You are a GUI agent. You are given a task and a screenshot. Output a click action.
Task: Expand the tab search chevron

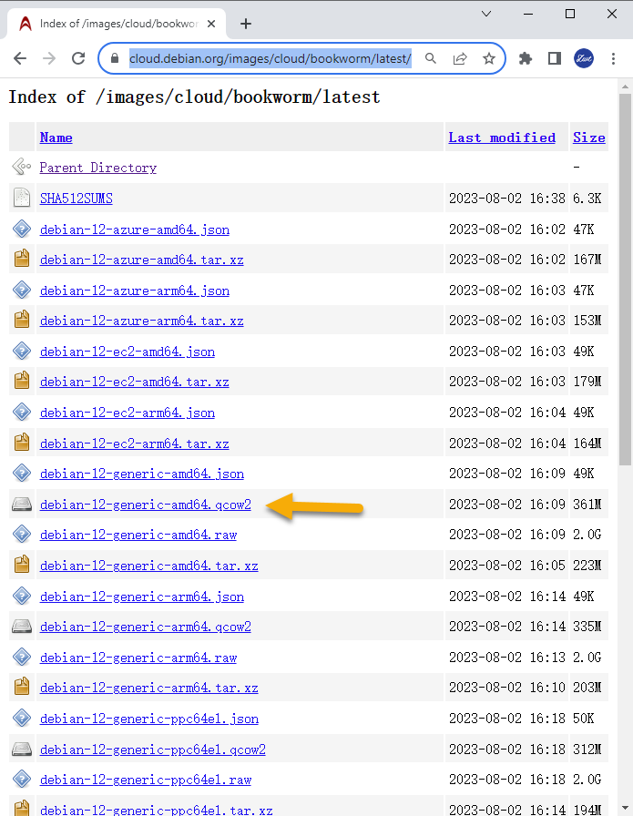click(x=486, y=14)
